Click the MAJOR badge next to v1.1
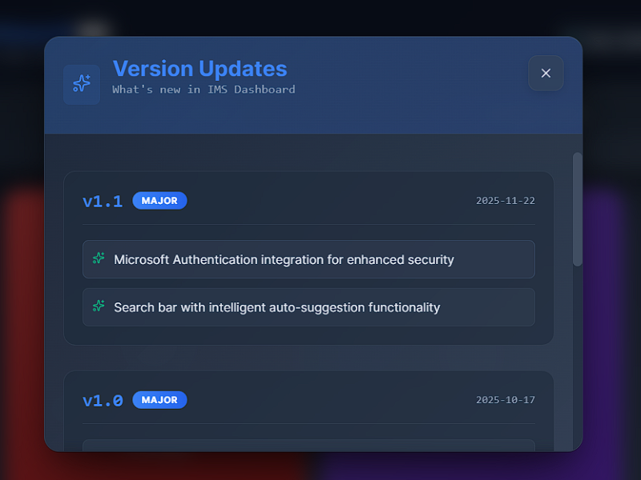Screen dimensions: 641x480 tap(159, 201)
